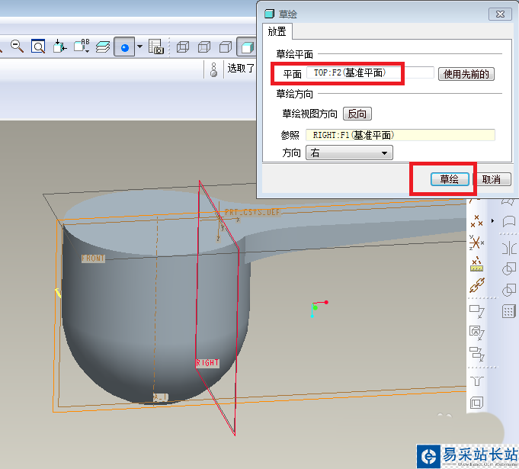This screenshot has height=469, width=519.
Task: Open the view manager camera icon
Action: (156, 47)
